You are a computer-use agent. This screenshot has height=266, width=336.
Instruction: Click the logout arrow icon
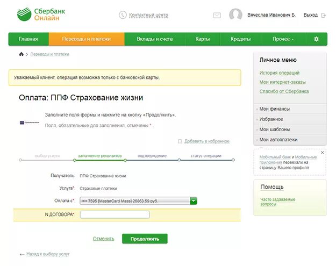pyautogui.click(x=324, y=15)
